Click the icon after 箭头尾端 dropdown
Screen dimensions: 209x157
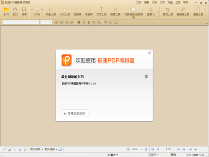[x=60, y=149]
